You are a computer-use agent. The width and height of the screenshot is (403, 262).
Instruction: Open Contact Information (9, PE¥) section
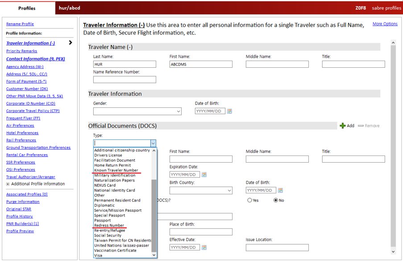click(x=35, y=59)
